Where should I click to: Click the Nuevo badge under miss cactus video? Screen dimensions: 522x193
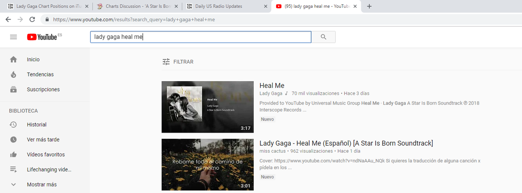(x=268, y=177)
